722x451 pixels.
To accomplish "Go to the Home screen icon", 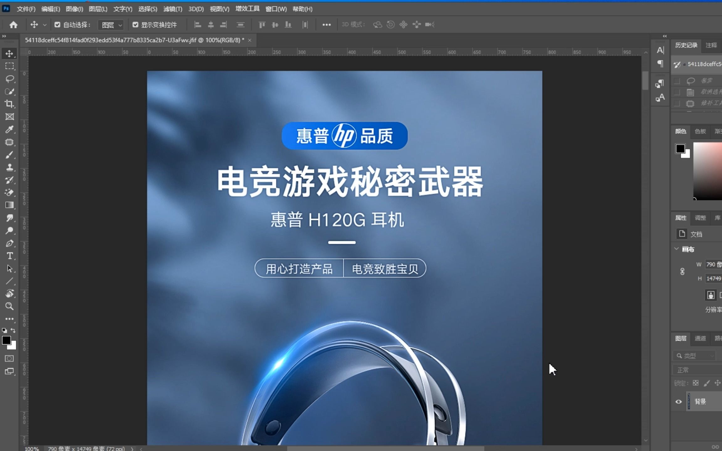I will pyautogui.click(x=13, y=24).
